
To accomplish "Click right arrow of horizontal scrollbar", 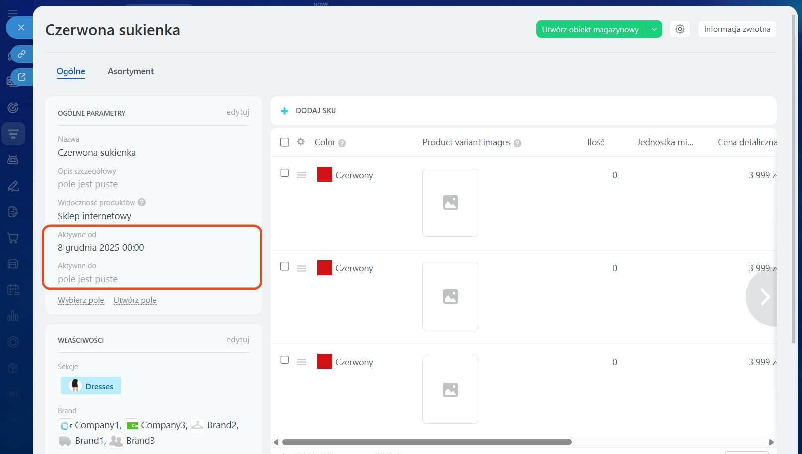I will pyautogui.click(x=771, y=442).
